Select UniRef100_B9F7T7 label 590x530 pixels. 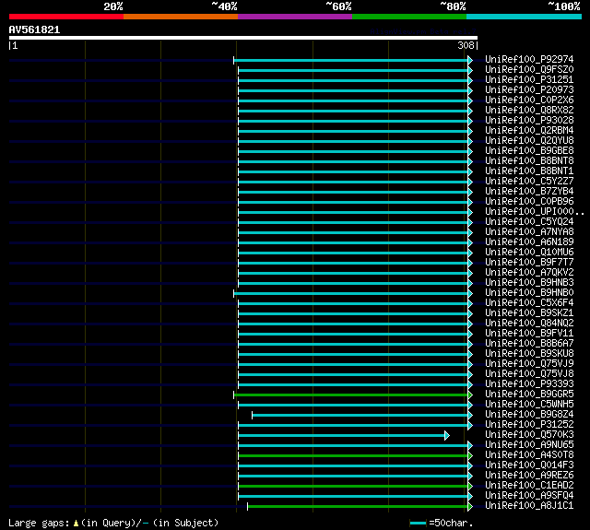coord(529,263)
